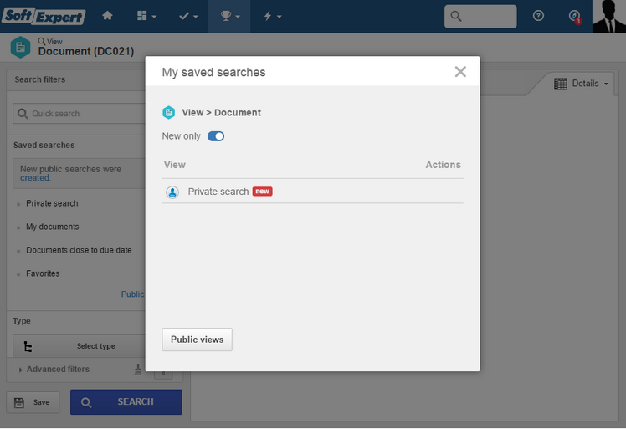
Task: Toggle the New only switch off
Action: click(216, 136)
